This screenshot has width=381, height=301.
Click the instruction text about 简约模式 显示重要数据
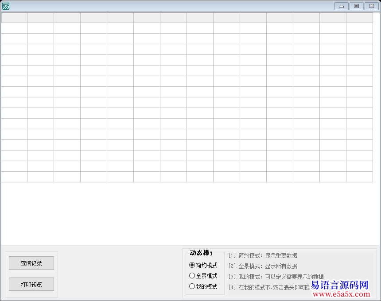point(264,255)
